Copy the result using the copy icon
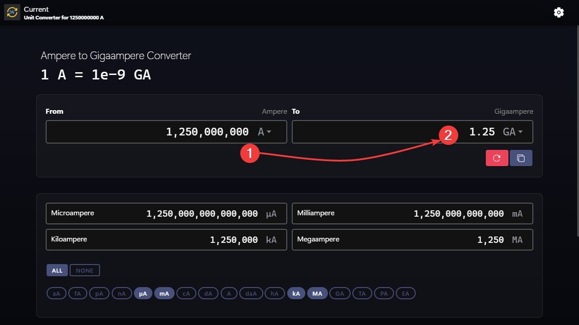 click(x=521, y=158)
